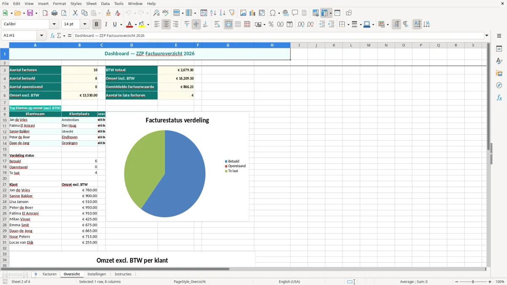Open borders dropdown arrow
507x285 pixels.
[348, 24]
